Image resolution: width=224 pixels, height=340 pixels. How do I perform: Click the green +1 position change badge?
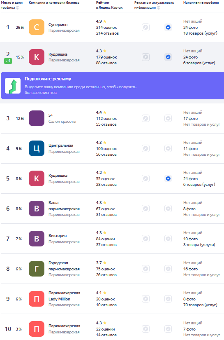click(x=8, y=61)
